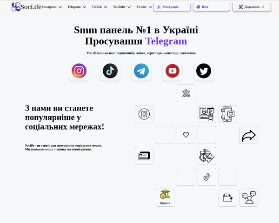Click the outlined Instagram tile icon
279x223 pixels.
(x=144, y=114)
